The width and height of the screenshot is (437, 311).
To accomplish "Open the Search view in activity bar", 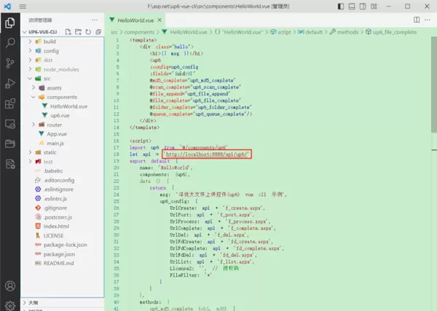I will point(10,43).
